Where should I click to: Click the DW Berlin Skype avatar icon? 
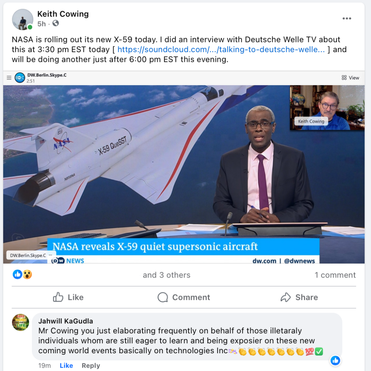click(x=20, y=78)
